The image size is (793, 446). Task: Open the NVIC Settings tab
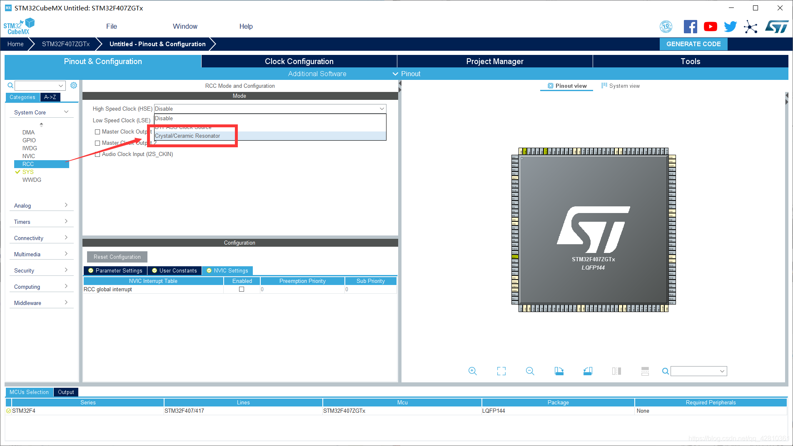click(x=227, y=270)
